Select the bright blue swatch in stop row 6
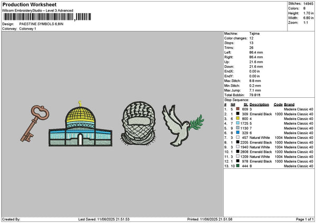 click(x=238, y=133)
